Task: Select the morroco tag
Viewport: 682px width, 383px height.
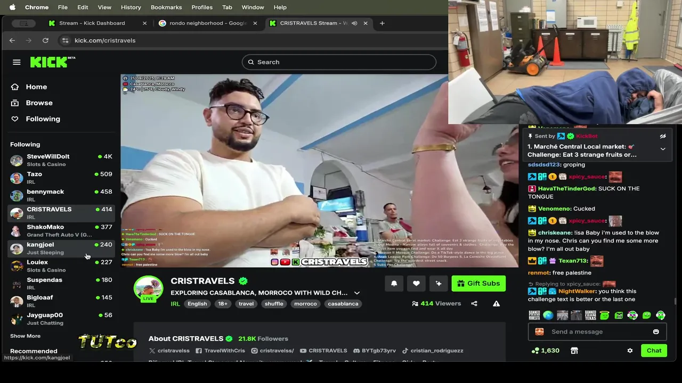Action: 305,304
